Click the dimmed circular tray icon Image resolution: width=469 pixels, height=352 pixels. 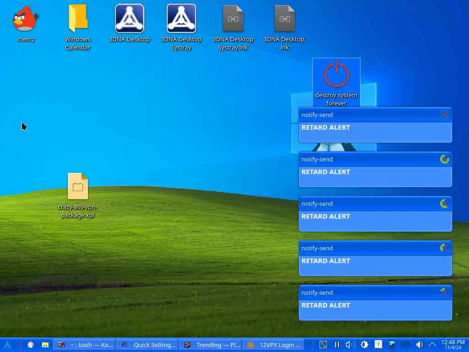406,345
